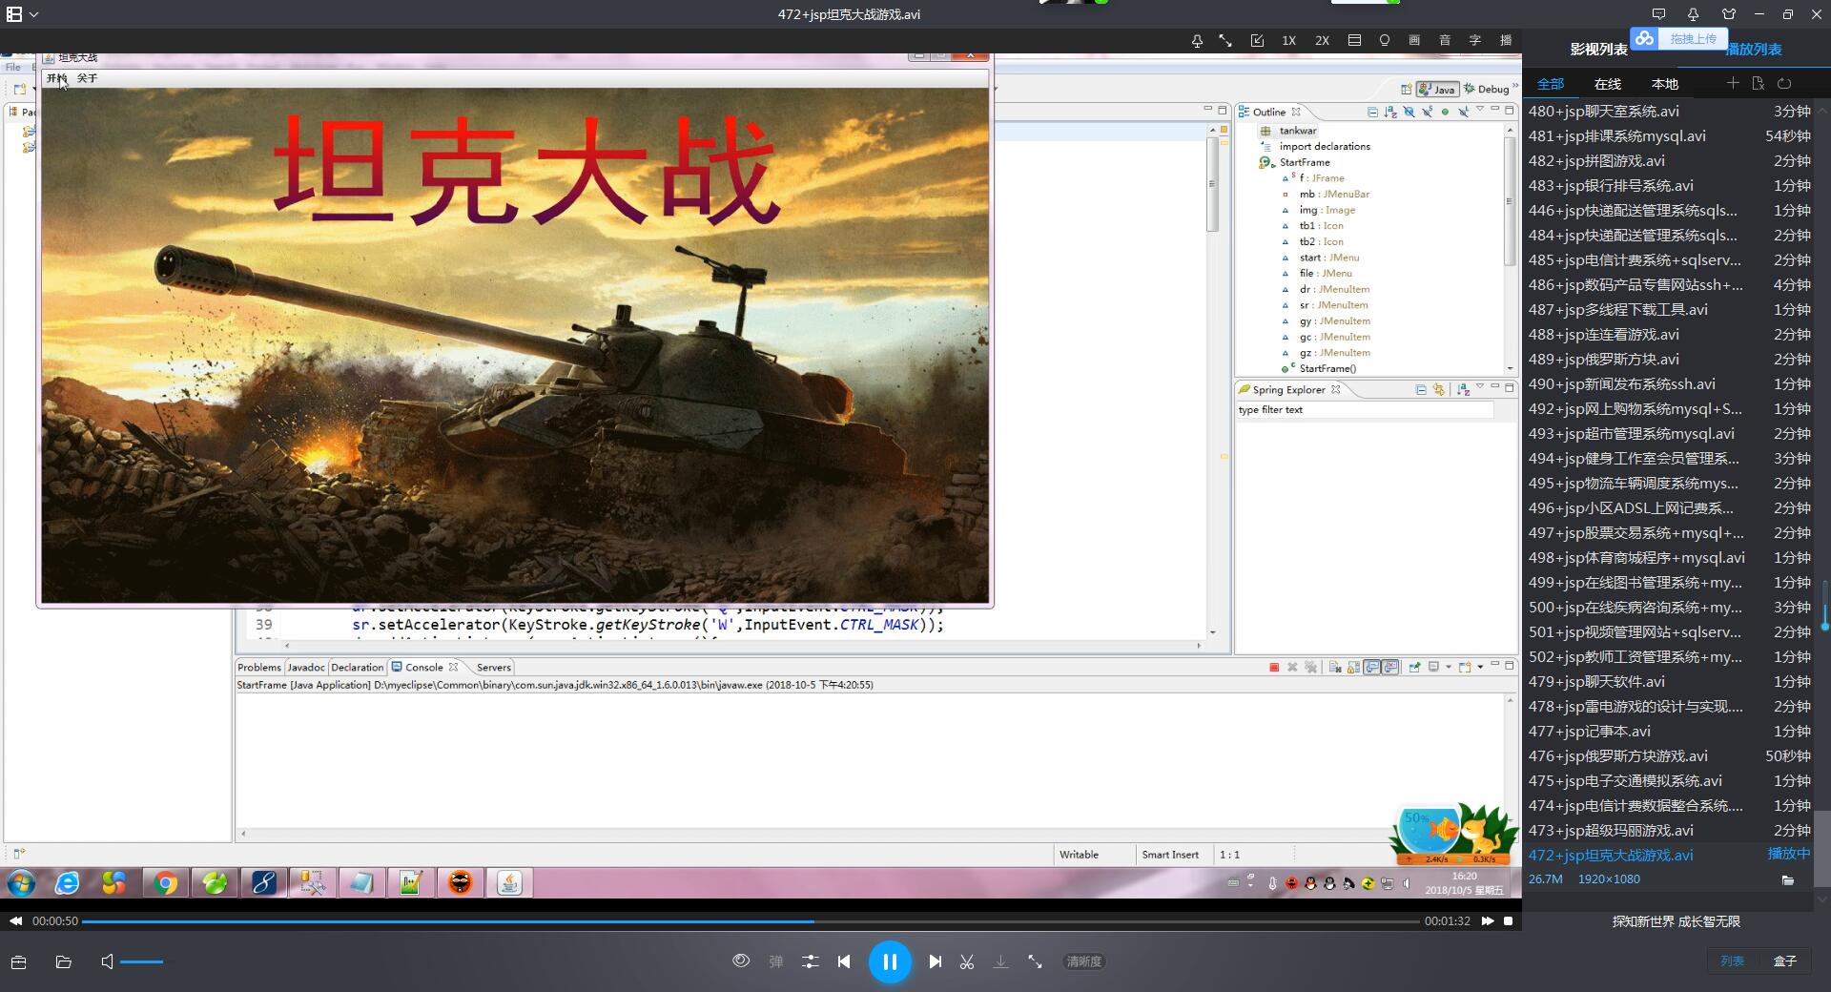1831x992 pixels.
Task: Stop video playback with the square icon
Action: coord(1508,921)
